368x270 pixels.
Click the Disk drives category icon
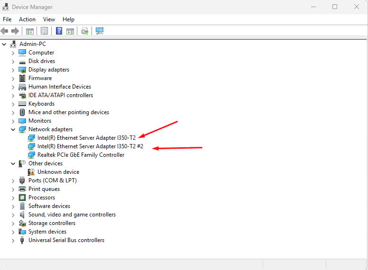click(x=22, y=62)
